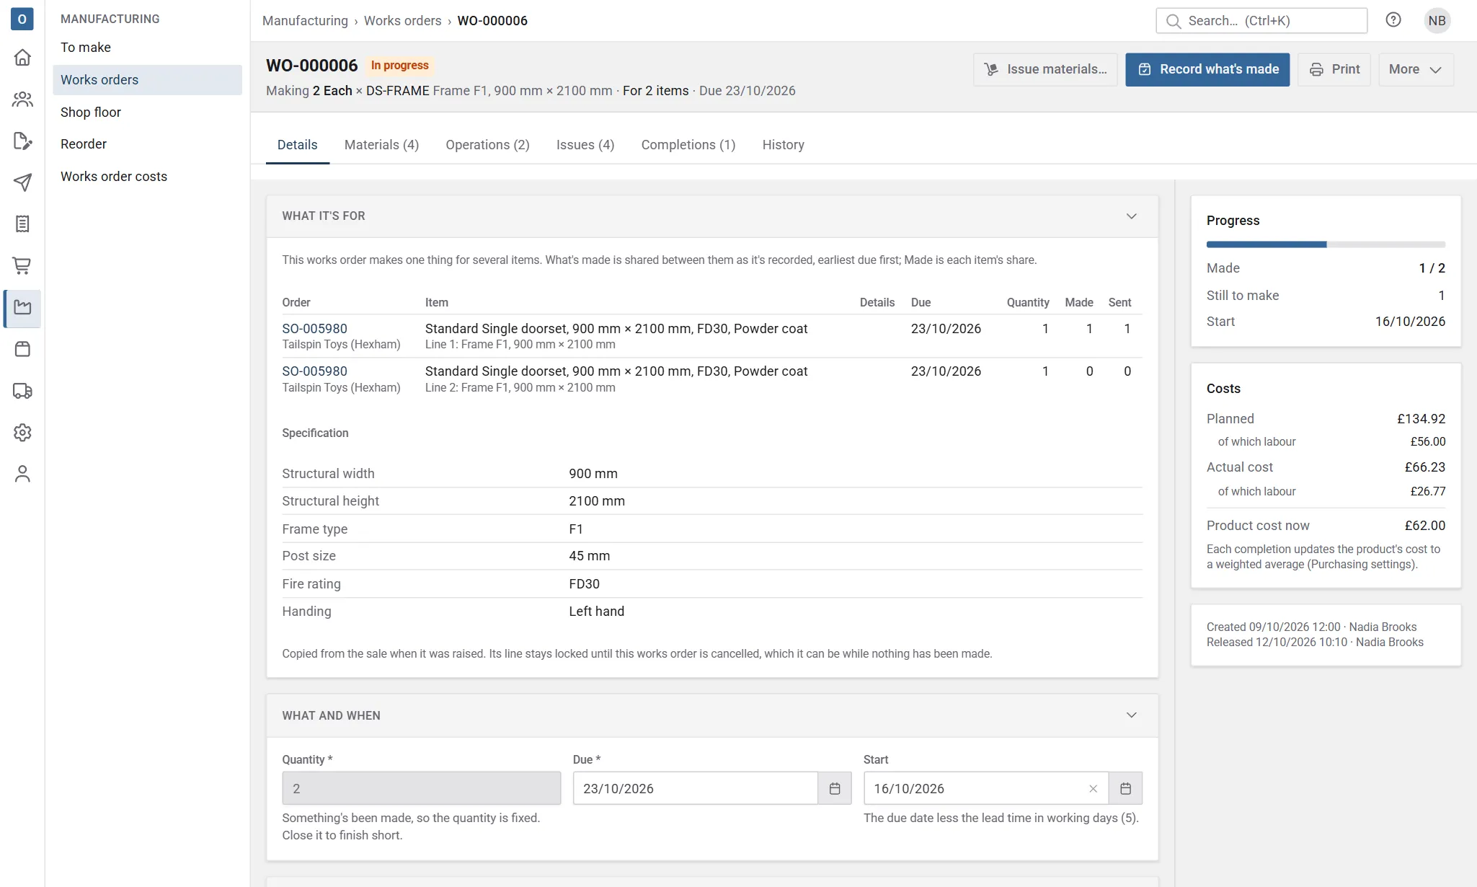Go to Works orders breadcrumb
1477x887 pixels.
[x=402, y=21]
